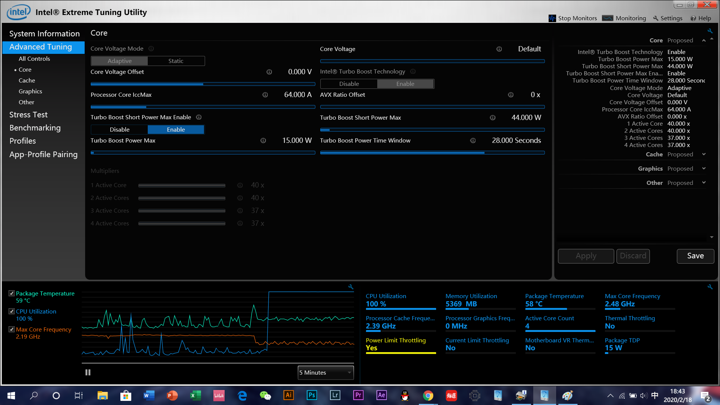Expand the Other Proposed section
Image resolution: width=720 pixels, height=405 pixels.
click(704, 183)
